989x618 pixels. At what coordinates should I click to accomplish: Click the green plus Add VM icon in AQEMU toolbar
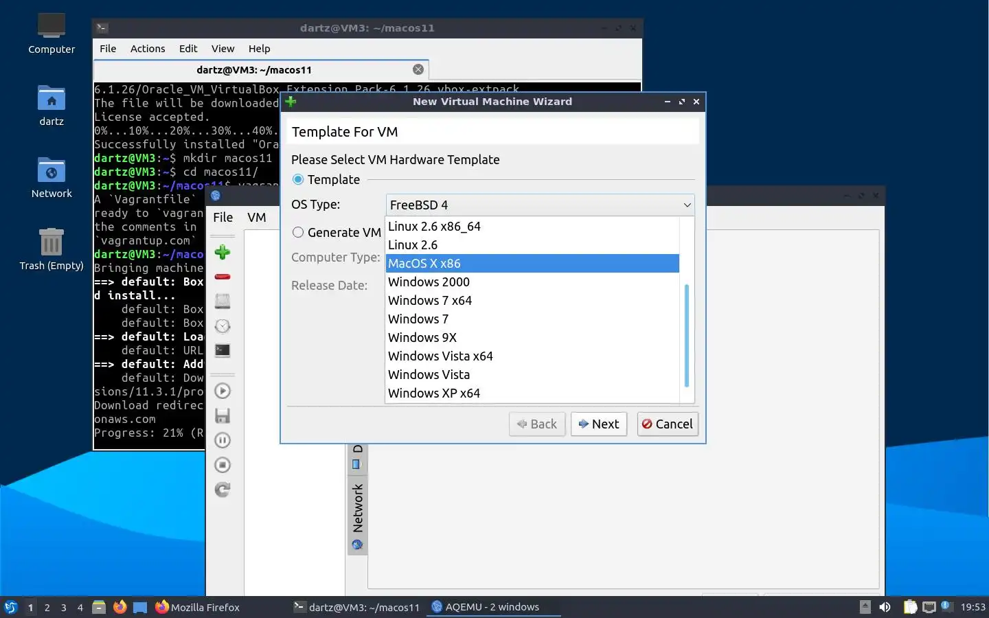[x=222, y=252]
